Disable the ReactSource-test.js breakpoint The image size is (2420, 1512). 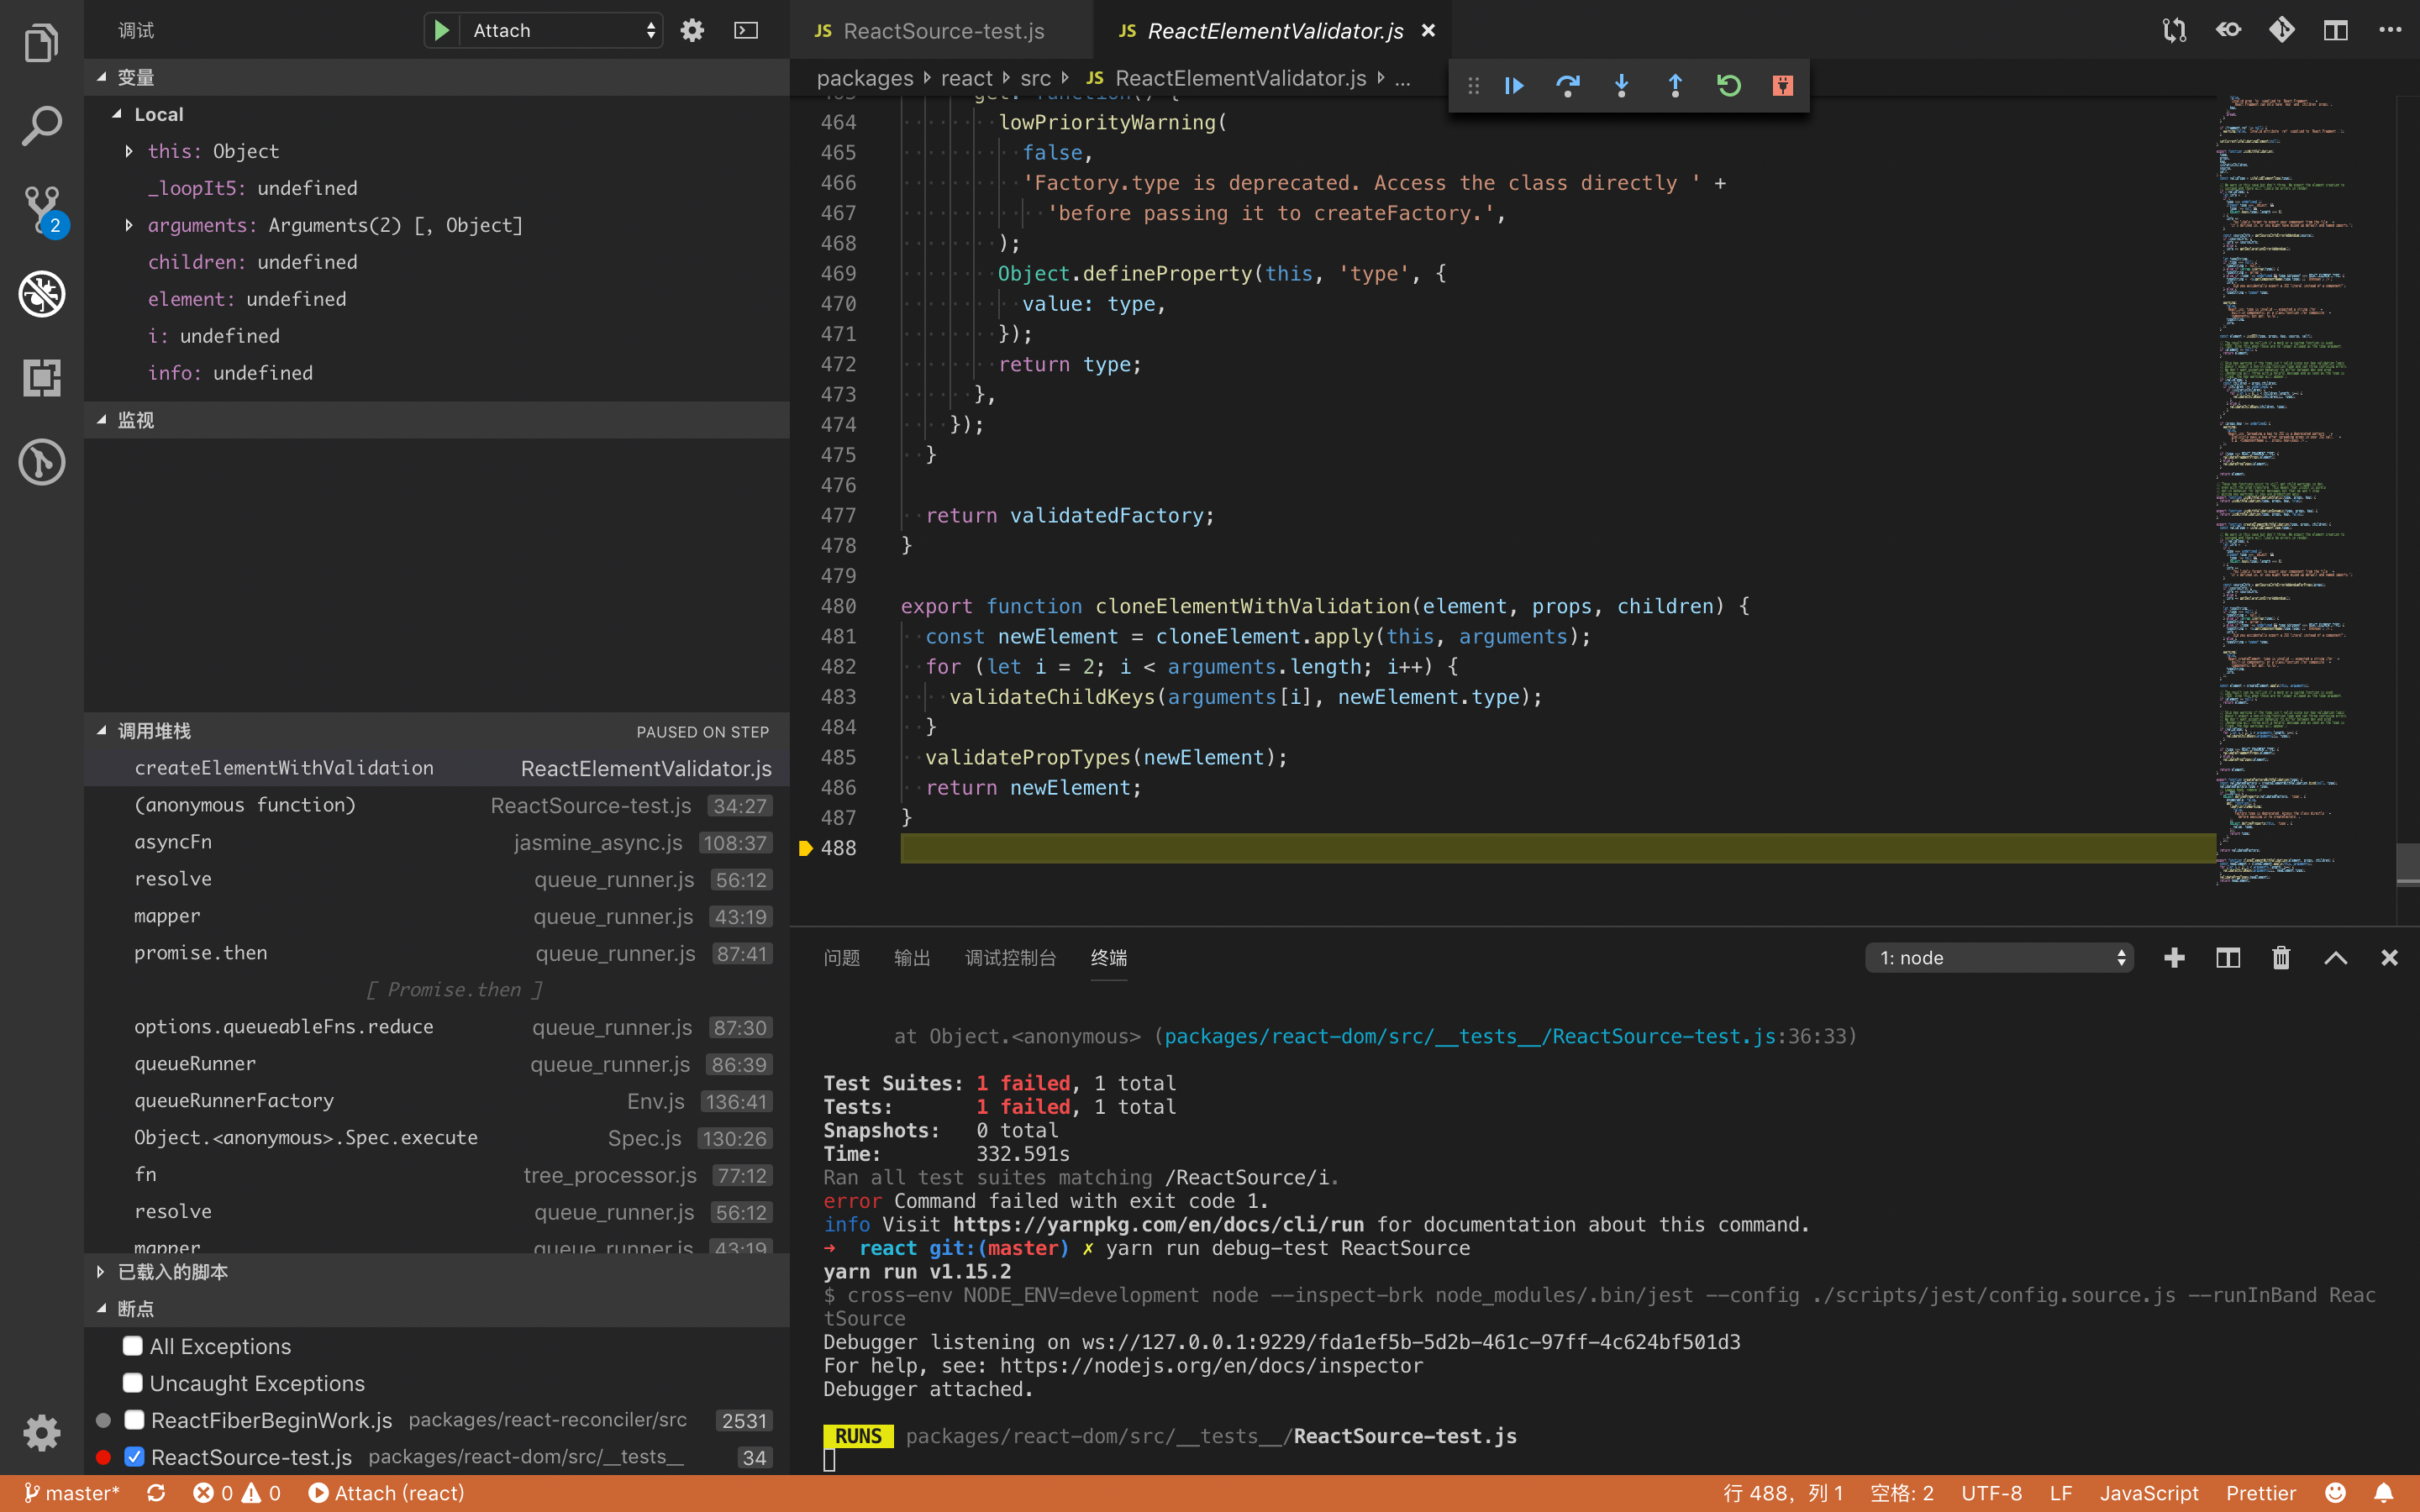tap(134, 1456)
